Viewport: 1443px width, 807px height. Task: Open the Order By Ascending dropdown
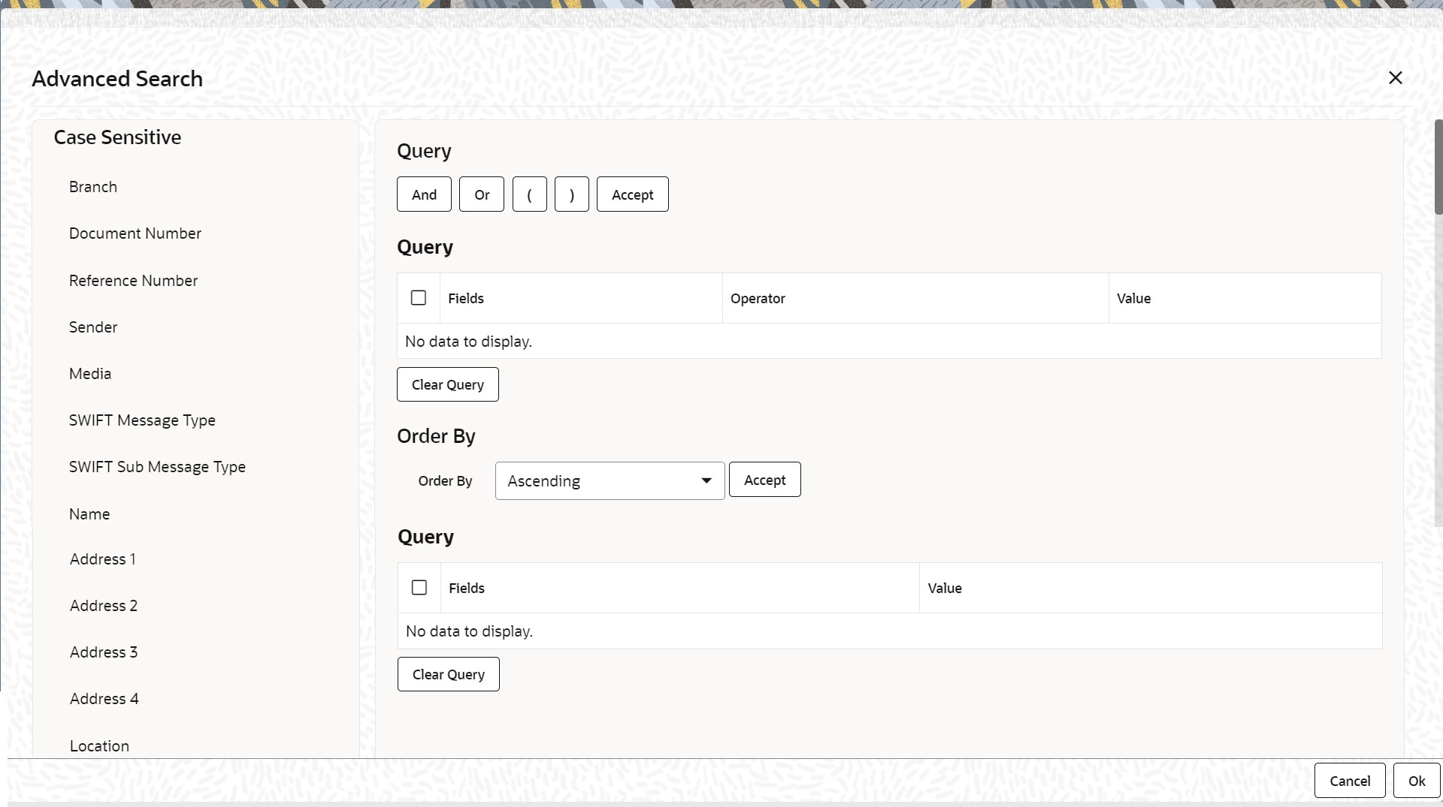pyautogui.click(x=610, y=480)
